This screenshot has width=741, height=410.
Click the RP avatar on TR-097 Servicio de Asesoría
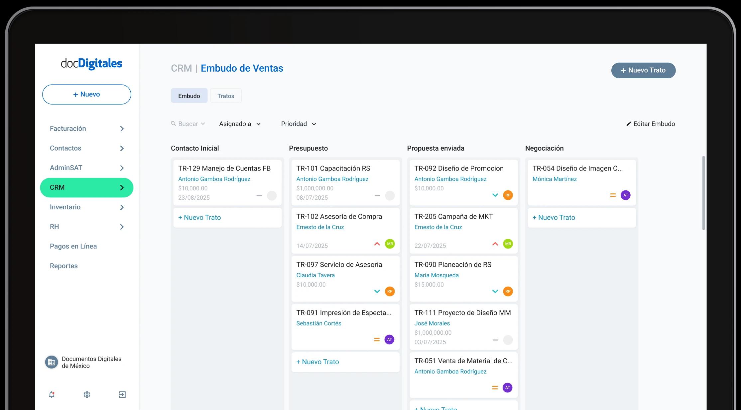[x=389, y=291]
